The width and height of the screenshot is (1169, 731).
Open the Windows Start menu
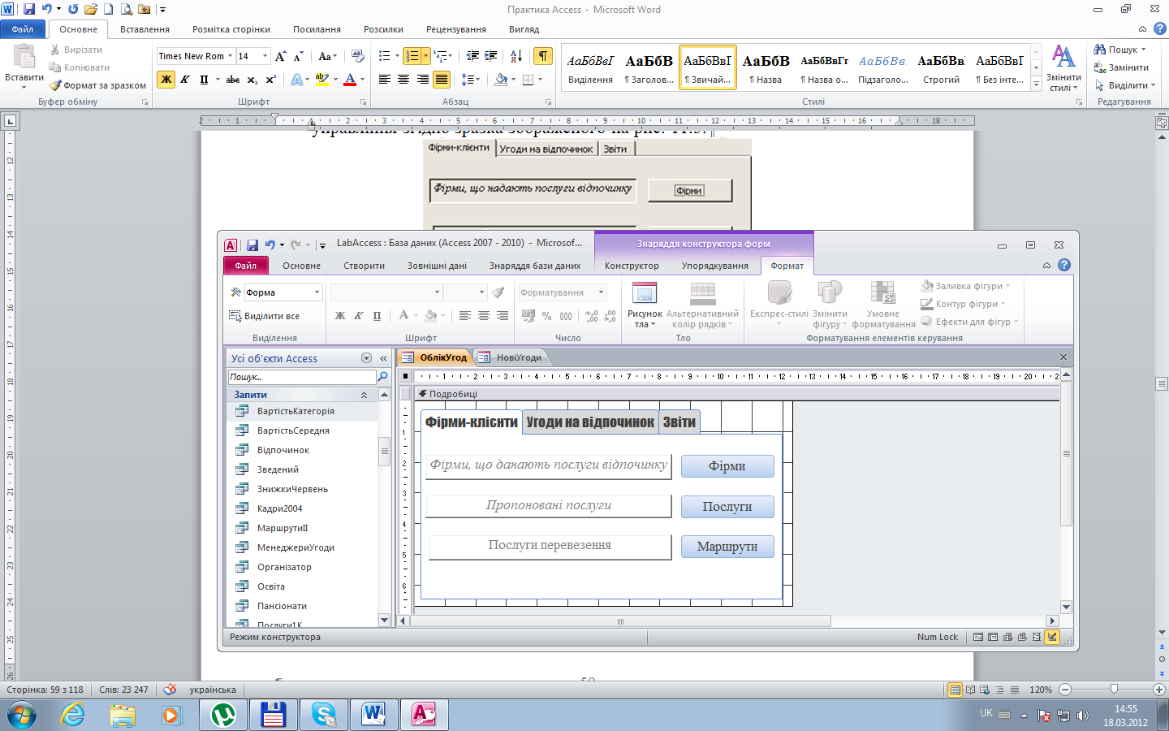(22, 716)
